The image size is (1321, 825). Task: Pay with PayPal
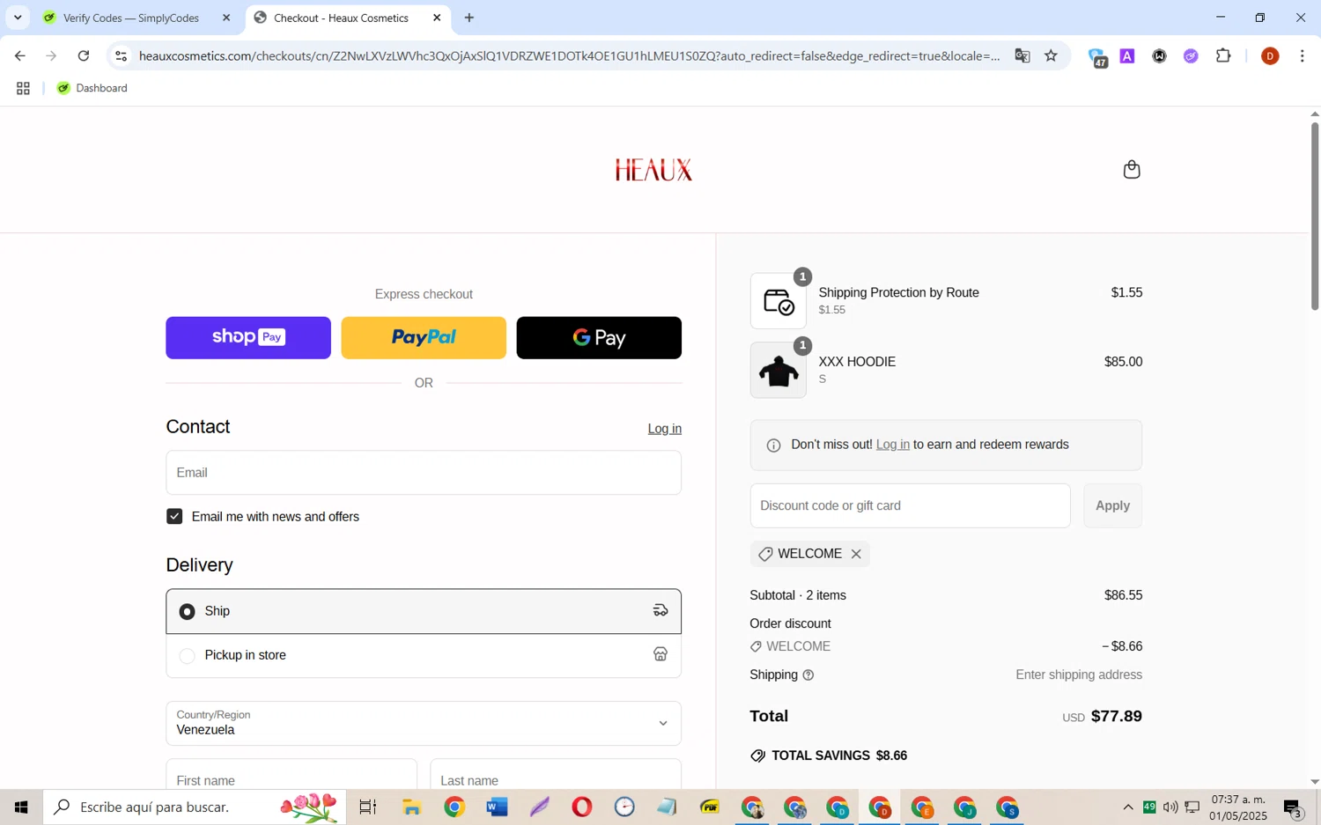(x=424, y=338)
